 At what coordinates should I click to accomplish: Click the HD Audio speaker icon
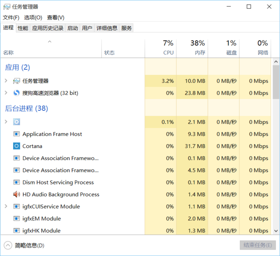point(16,195)
